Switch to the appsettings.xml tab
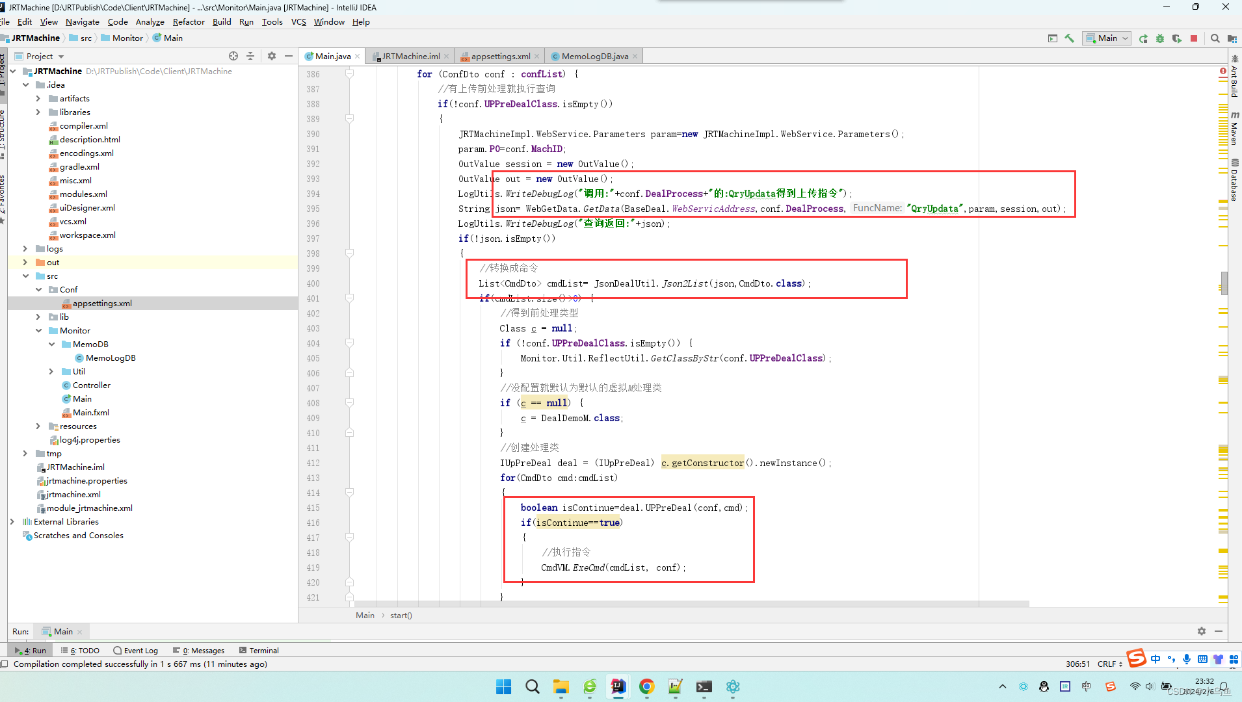1242x702 pixels. click(x=500, y=56)
